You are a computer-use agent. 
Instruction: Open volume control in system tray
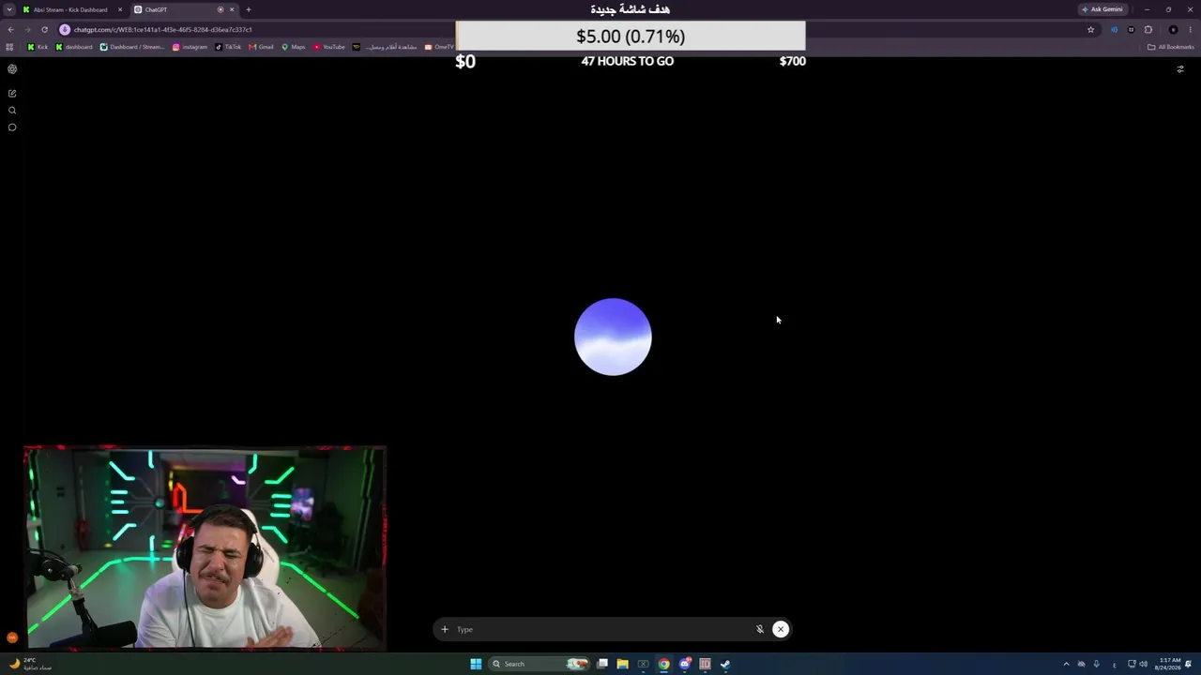(1143, 664)
